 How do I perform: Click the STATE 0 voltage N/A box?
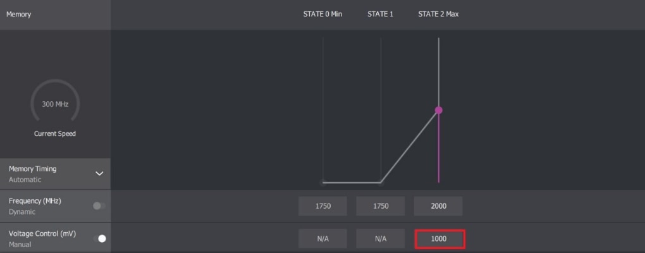point(322,239)
